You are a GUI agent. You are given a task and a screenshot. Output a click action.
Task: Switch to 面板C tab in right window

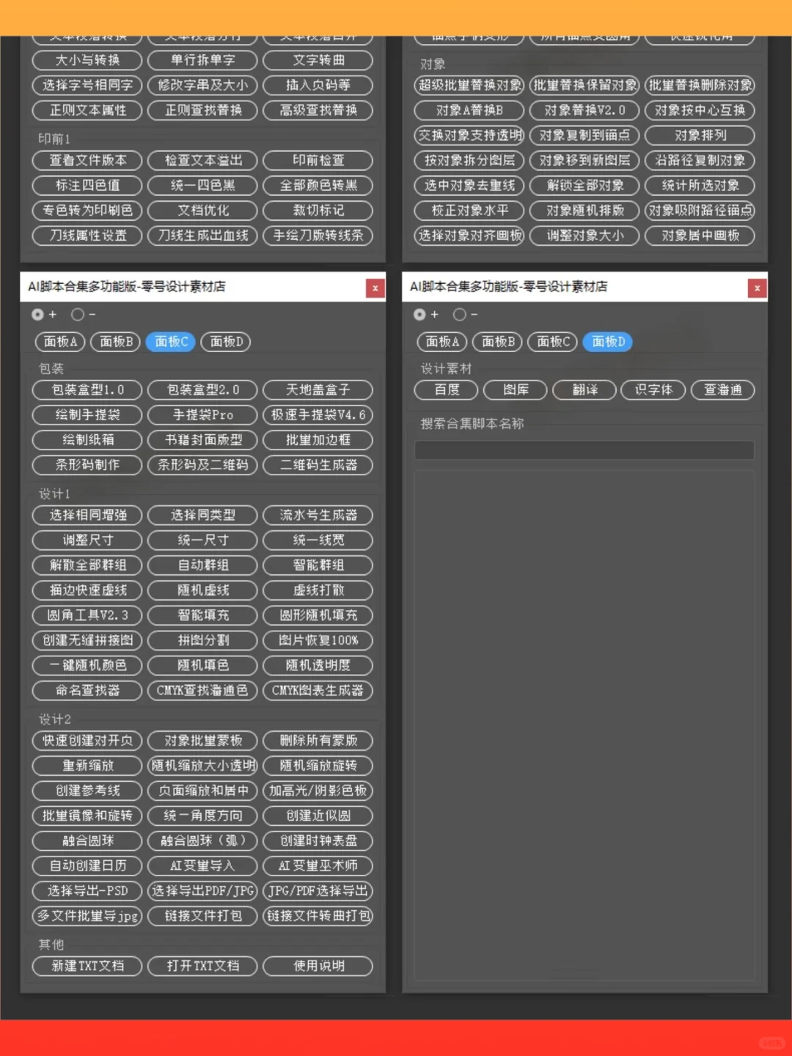click(553, 342)
